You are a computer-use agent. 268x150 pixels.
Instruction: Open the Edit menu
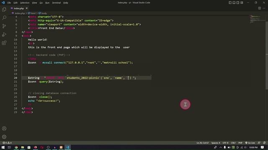(15, 3)
